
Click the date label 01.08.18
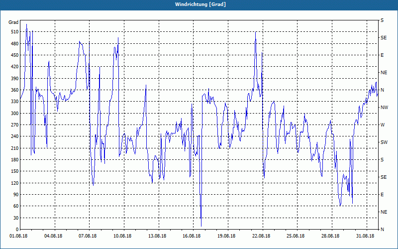pyautogui.click(x=18, y=236)
